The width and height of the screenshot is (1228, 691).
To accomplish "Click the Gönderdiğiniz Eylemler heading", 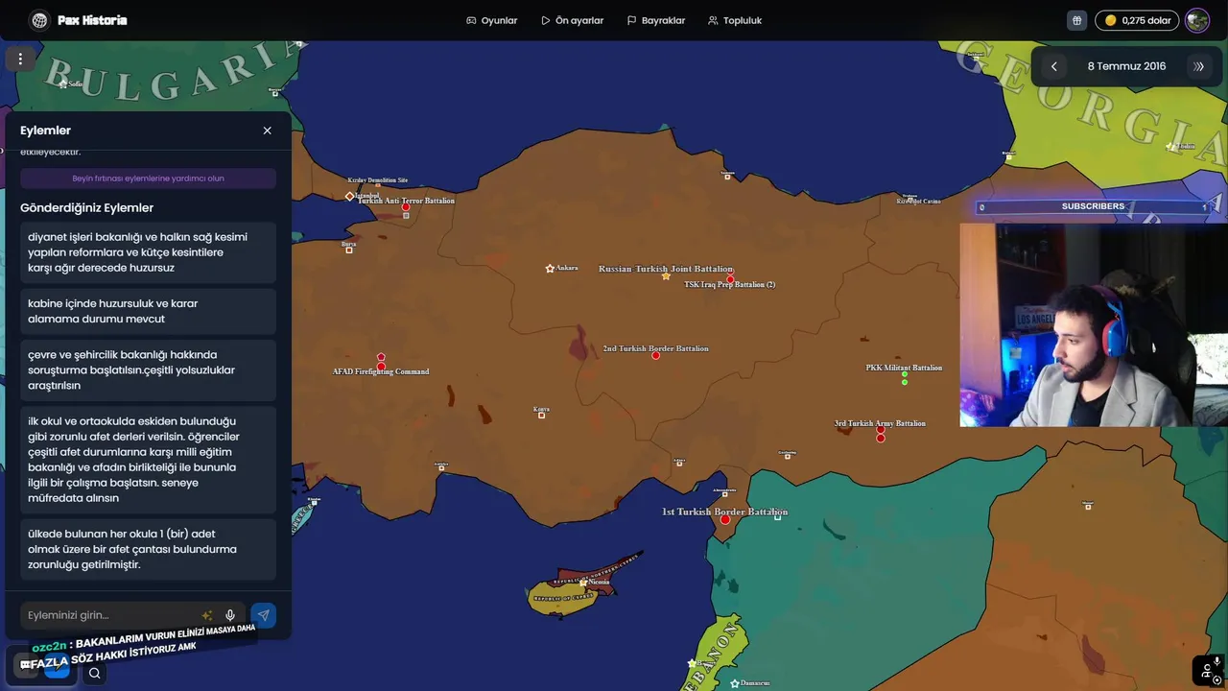I will pyautogui.click(x=87, y=208).
